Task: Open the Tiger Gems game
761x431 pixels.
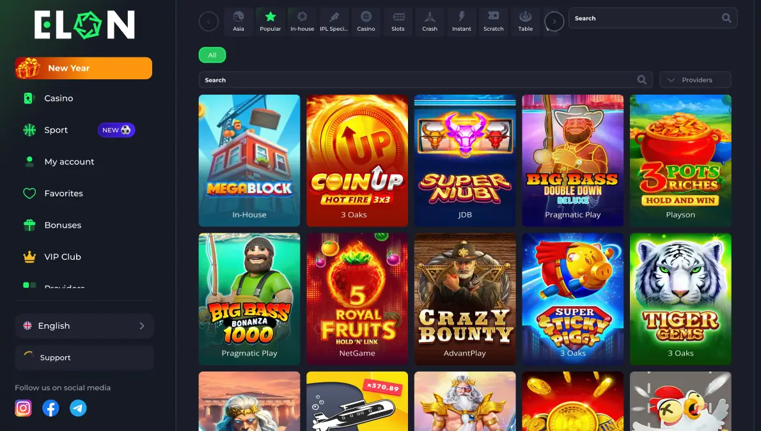Action: click(680, 299)
